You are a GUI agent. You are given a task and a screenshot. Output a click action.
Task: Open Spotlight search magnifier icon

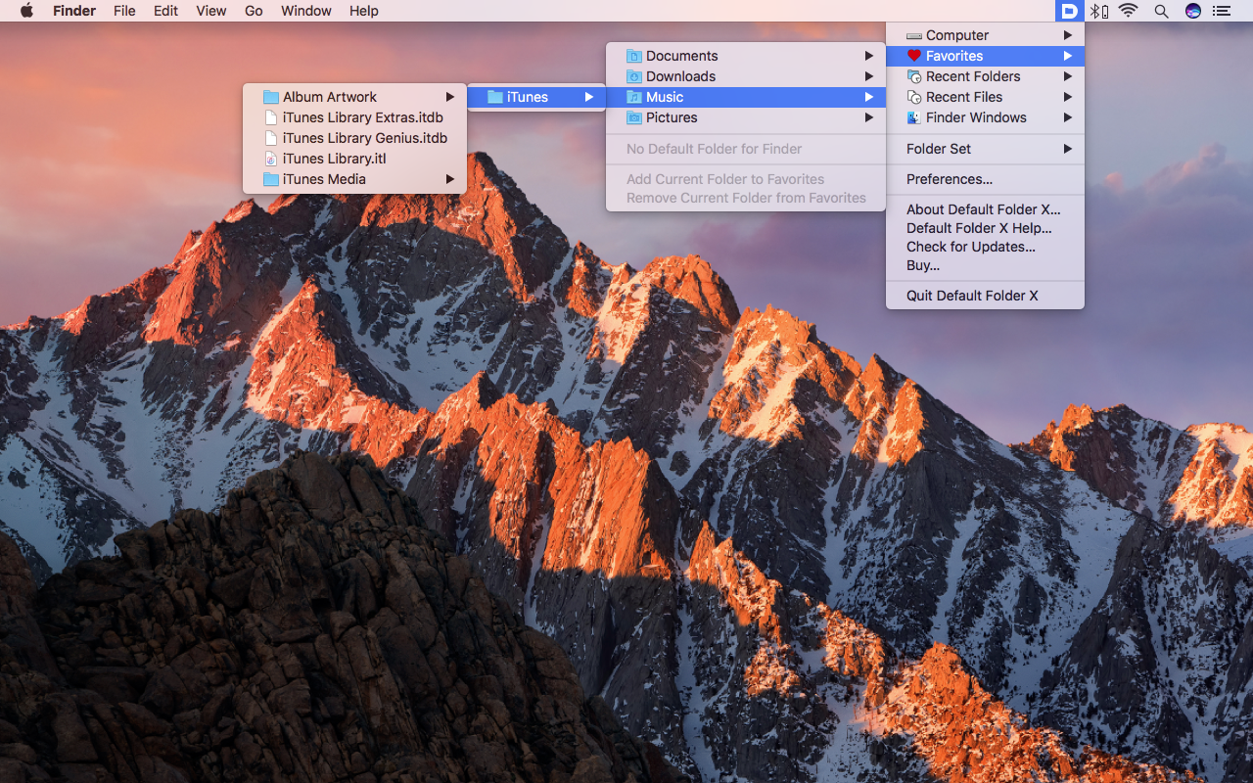pos(1161,11)
